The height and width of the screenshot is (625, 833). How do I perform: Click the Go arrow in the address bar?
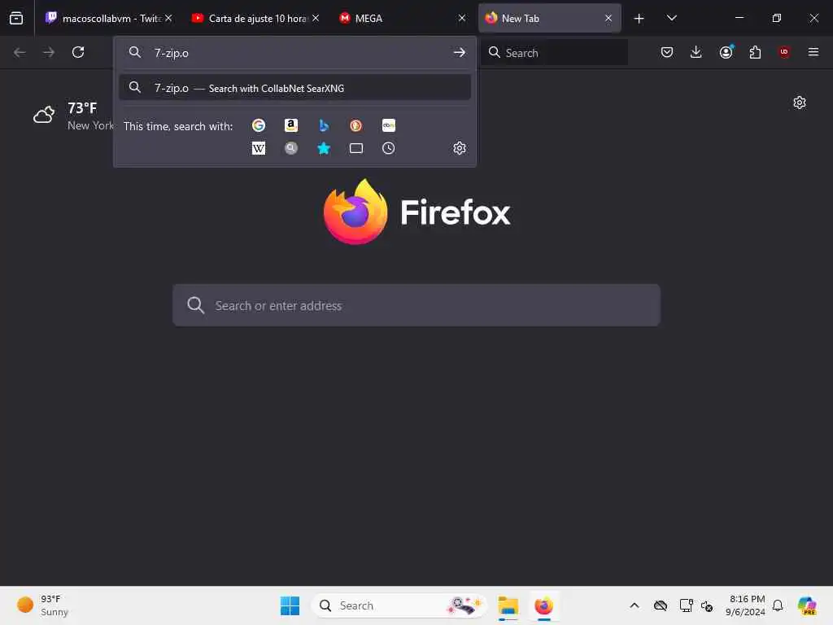[x=460, y=53]
